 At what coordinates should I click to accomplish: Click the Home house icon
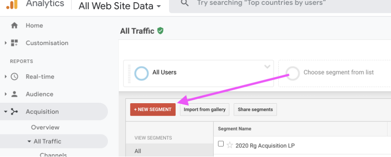[x=14, y=26]
